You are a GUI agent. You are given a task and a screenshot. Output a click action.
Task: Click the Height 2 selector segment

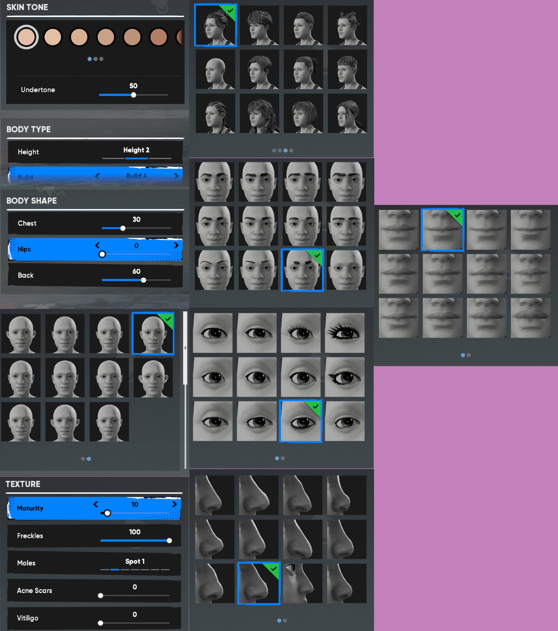pyautogui.click(x=136, y=158)
